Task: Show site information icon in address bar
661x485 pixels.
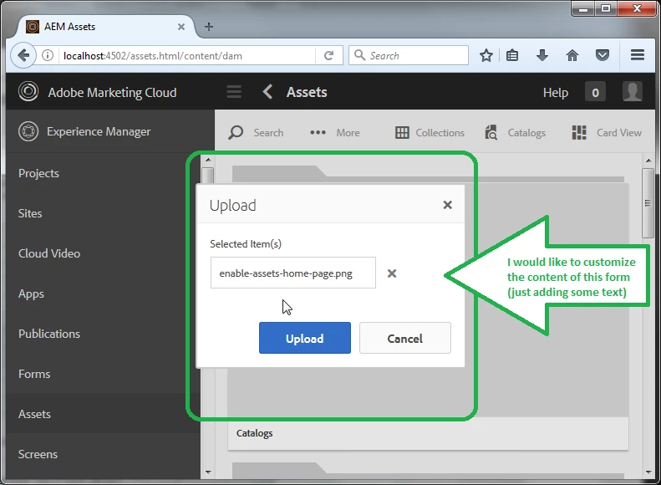Action: [x=48, y=55]
